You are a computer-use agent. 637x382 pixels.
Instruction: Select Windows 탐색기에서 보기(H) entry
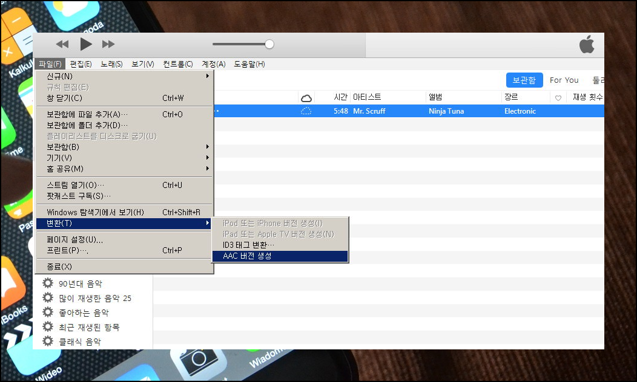click(x=124, y=212)
